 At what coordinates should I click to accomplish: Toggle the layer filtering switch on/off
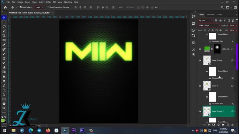[237, 20]
